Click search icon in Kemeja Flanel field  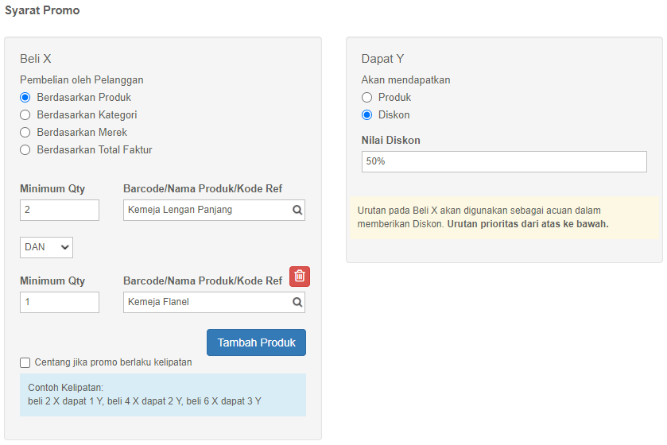[x=297, y=302]
